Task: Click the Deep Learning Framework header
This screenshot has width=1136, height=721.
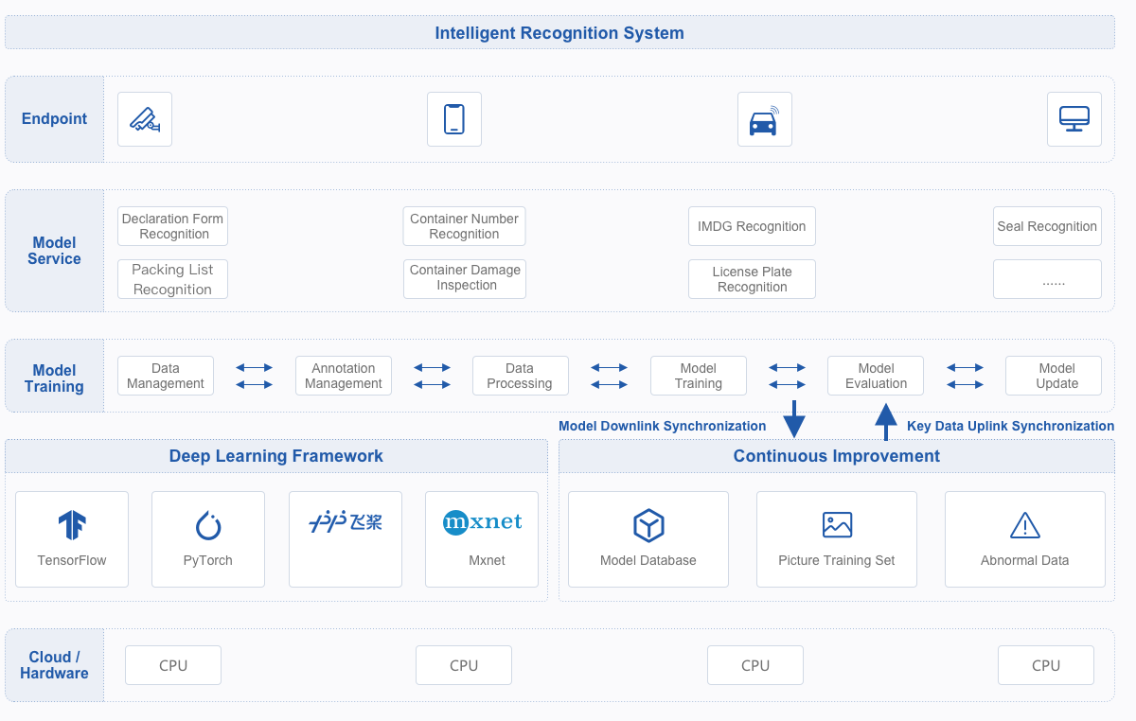Action: coord(276,456)
